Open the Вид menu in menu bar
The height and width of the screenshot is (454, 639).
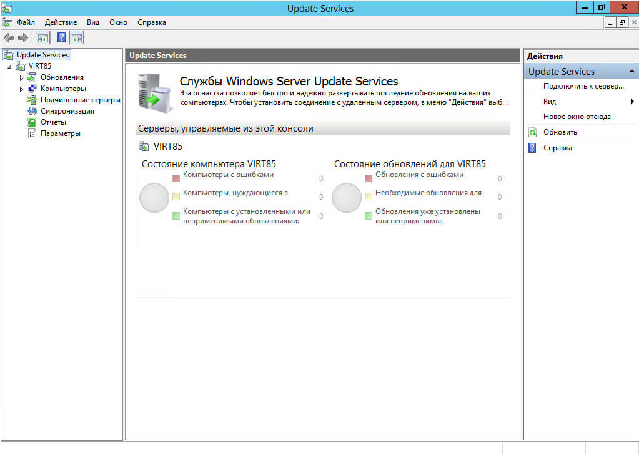(93, 22)
